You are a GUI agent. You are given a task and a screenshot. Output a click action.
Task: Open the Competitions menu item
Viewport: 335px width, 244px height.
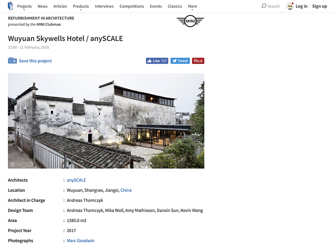(x=132, y=6)
